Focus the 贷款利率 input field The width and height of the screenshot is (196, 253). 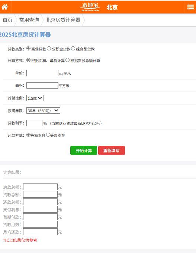tap(34, 123)
